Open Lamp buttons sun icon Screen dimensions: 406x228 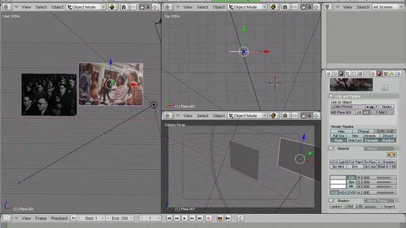click(x=372, y=74)
